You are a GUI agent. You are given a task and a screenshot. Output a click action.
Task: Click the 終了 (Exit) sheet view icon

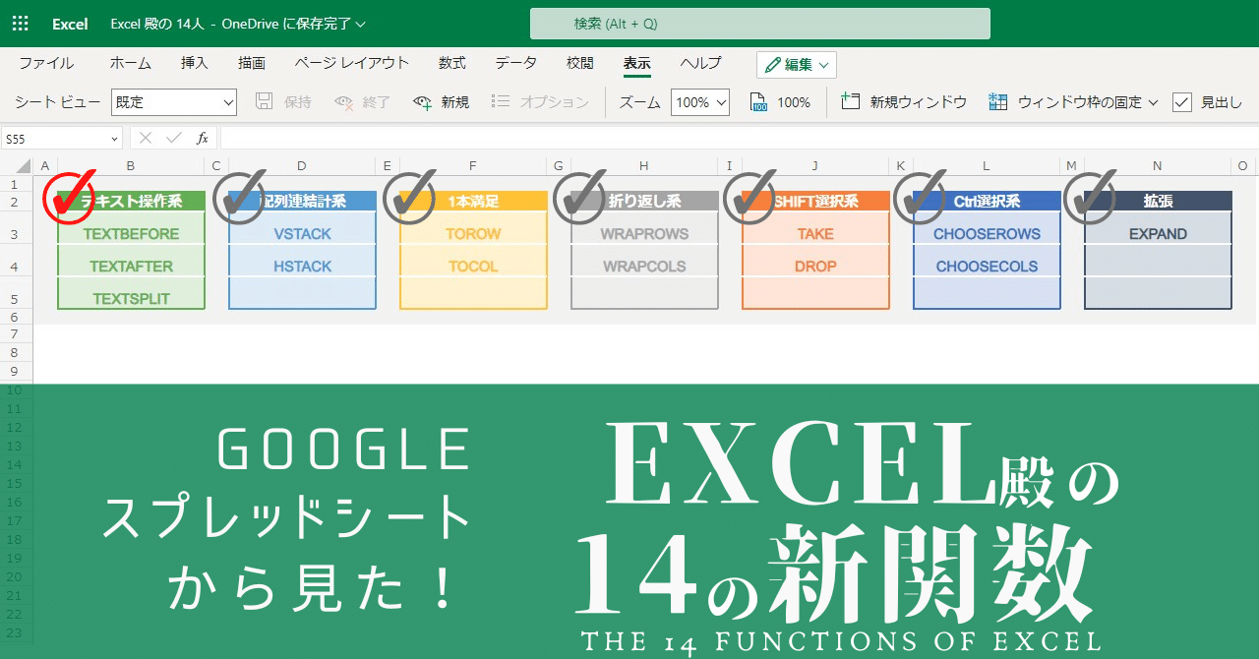point(344,101)
